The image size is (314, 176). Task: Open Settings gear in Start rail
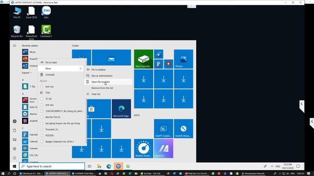(14, 149)
